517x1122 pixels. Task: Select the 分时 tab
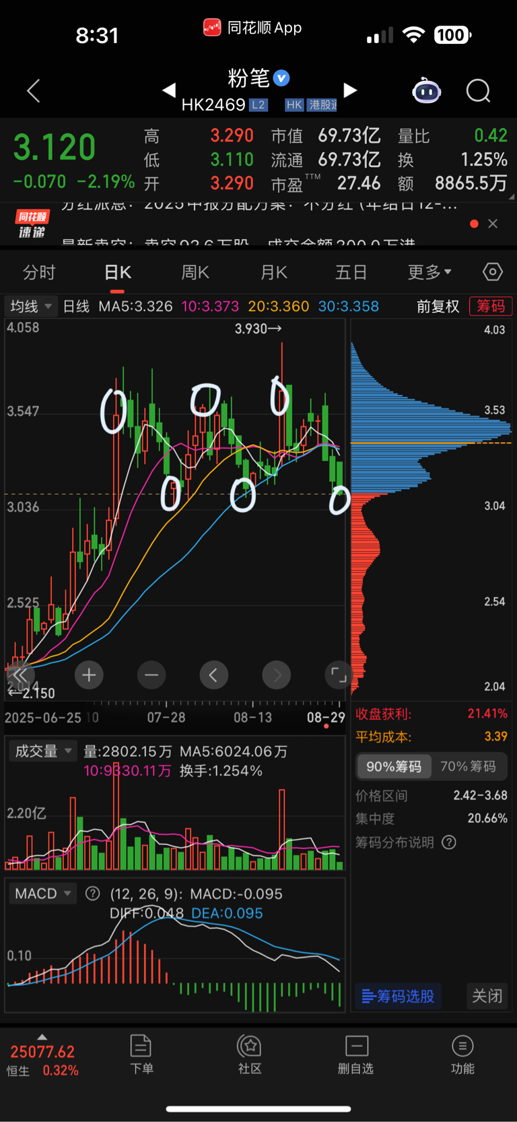click(x=39, y=272)
